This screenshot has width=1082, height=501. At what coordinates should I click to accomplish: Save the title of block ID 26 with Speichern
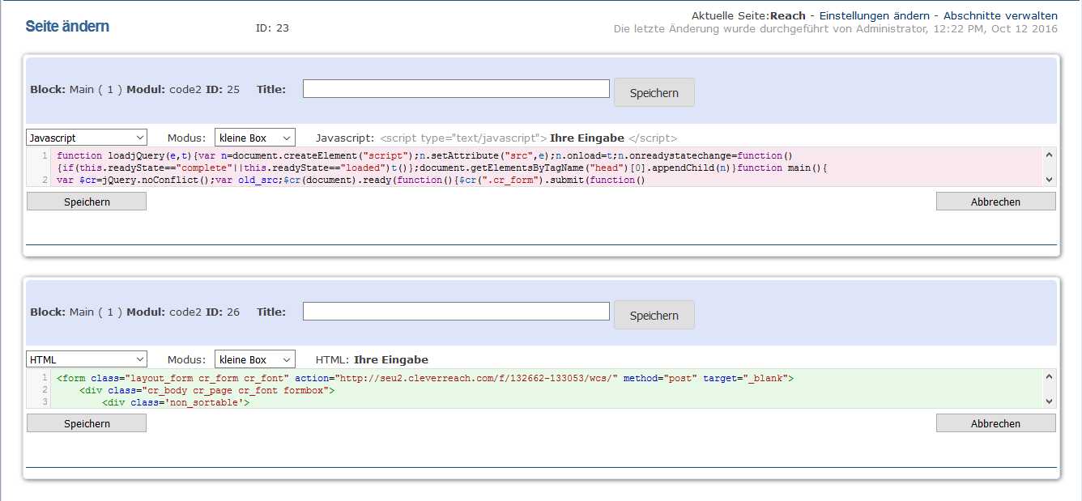[654, 315]
